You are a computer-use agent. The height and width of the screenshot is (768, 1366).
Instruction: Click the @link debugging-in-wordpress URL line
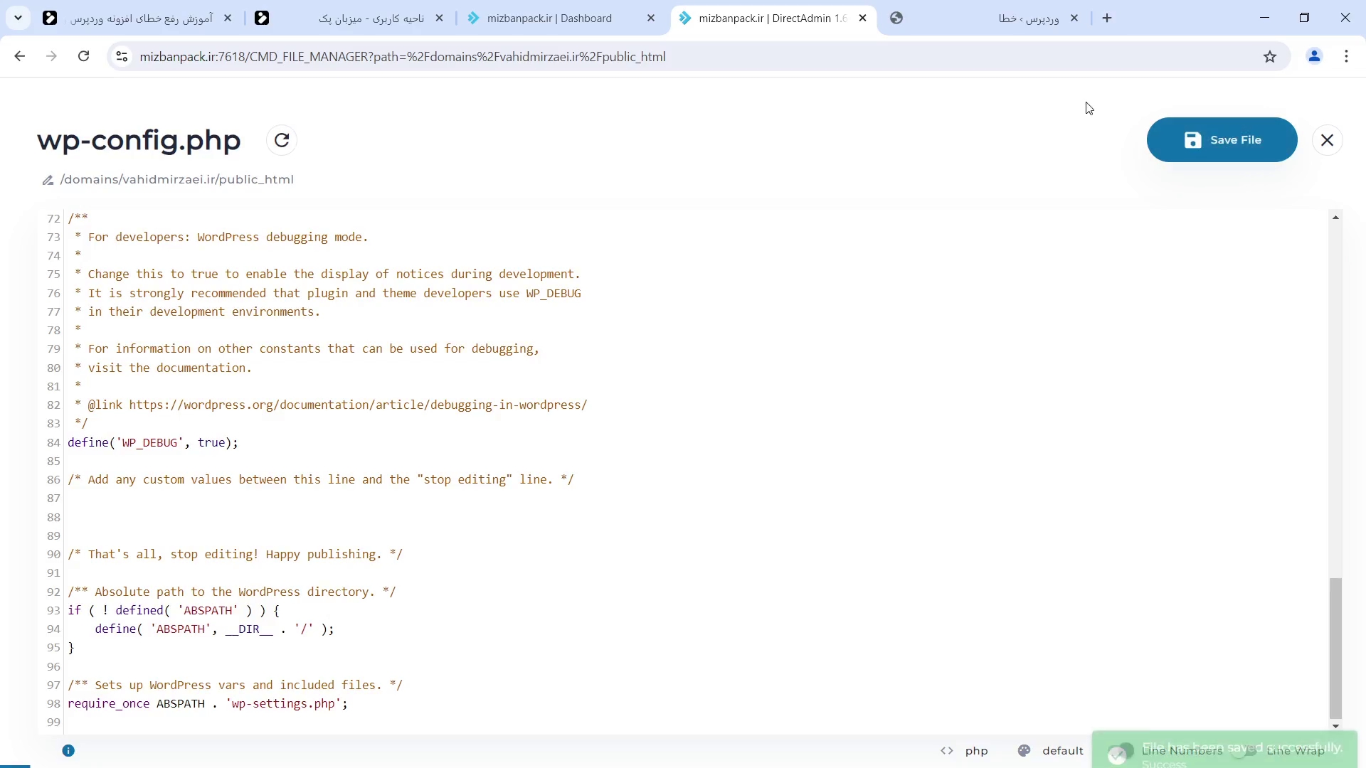pyautogui.click(x=331, y=405)
